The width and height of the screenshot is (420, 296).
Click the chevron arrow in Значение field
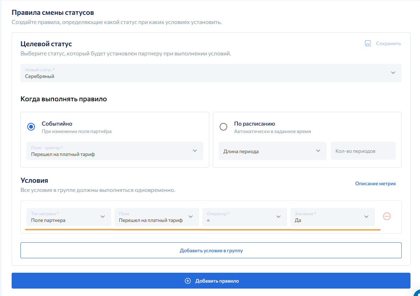[366, 217]
